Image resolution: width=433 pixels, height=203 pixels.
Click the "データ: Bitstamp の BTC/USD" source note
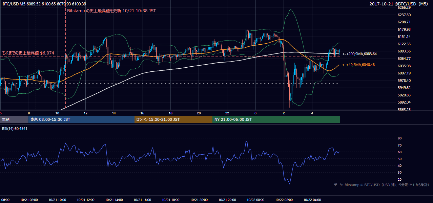(x=382, y=185)
